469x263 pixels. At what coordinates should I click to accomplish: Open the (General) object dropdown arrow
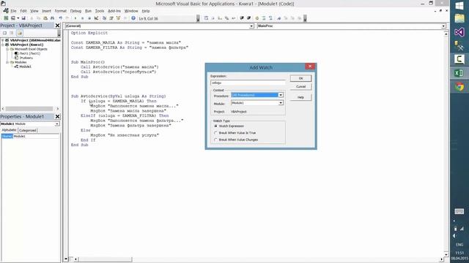coord(251,26)
